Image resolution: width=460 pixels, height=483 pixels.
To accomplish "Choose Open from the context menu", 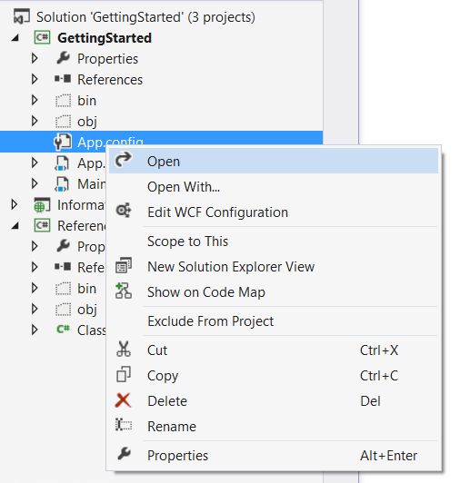I will 274,161.
